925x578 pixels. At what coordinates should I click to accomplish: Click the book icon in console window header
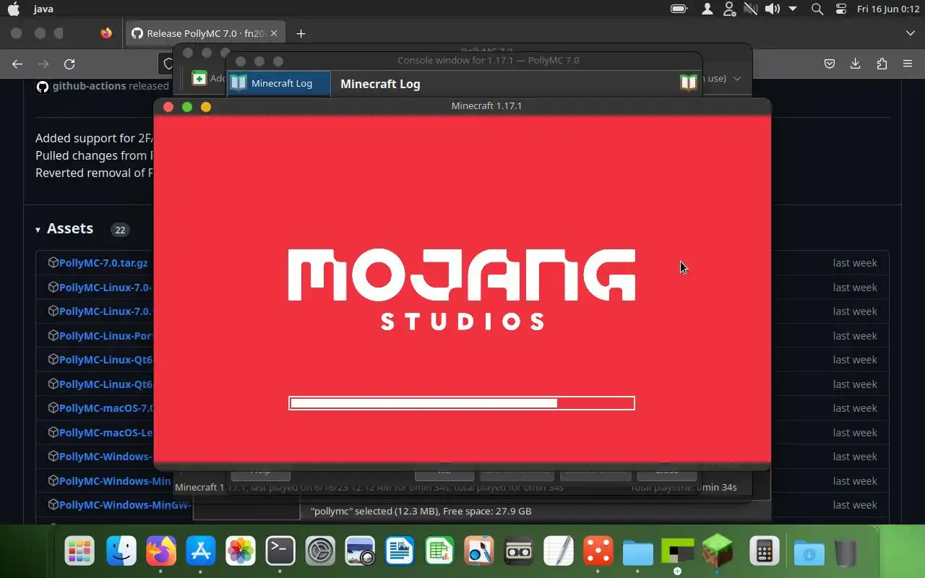pos(689,82)
